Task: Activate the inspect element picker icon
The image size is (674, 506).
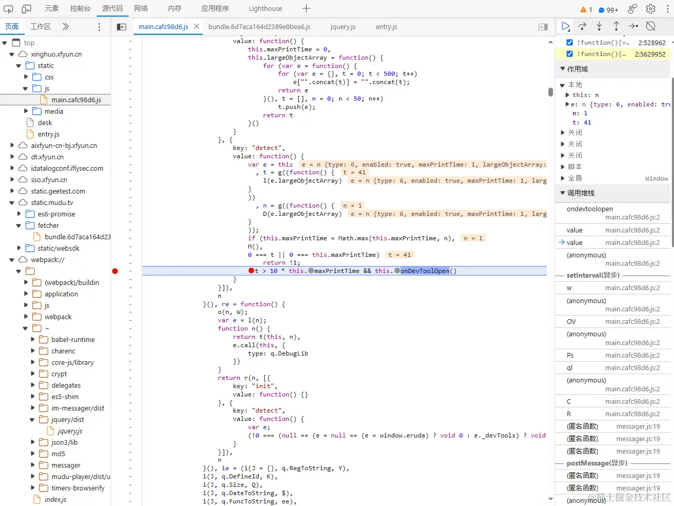Action: [x=8, y=9]
